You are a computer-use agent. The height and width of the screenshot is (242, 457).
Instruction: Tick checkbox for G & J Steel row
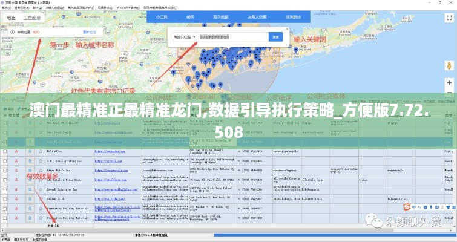[5, 161]
